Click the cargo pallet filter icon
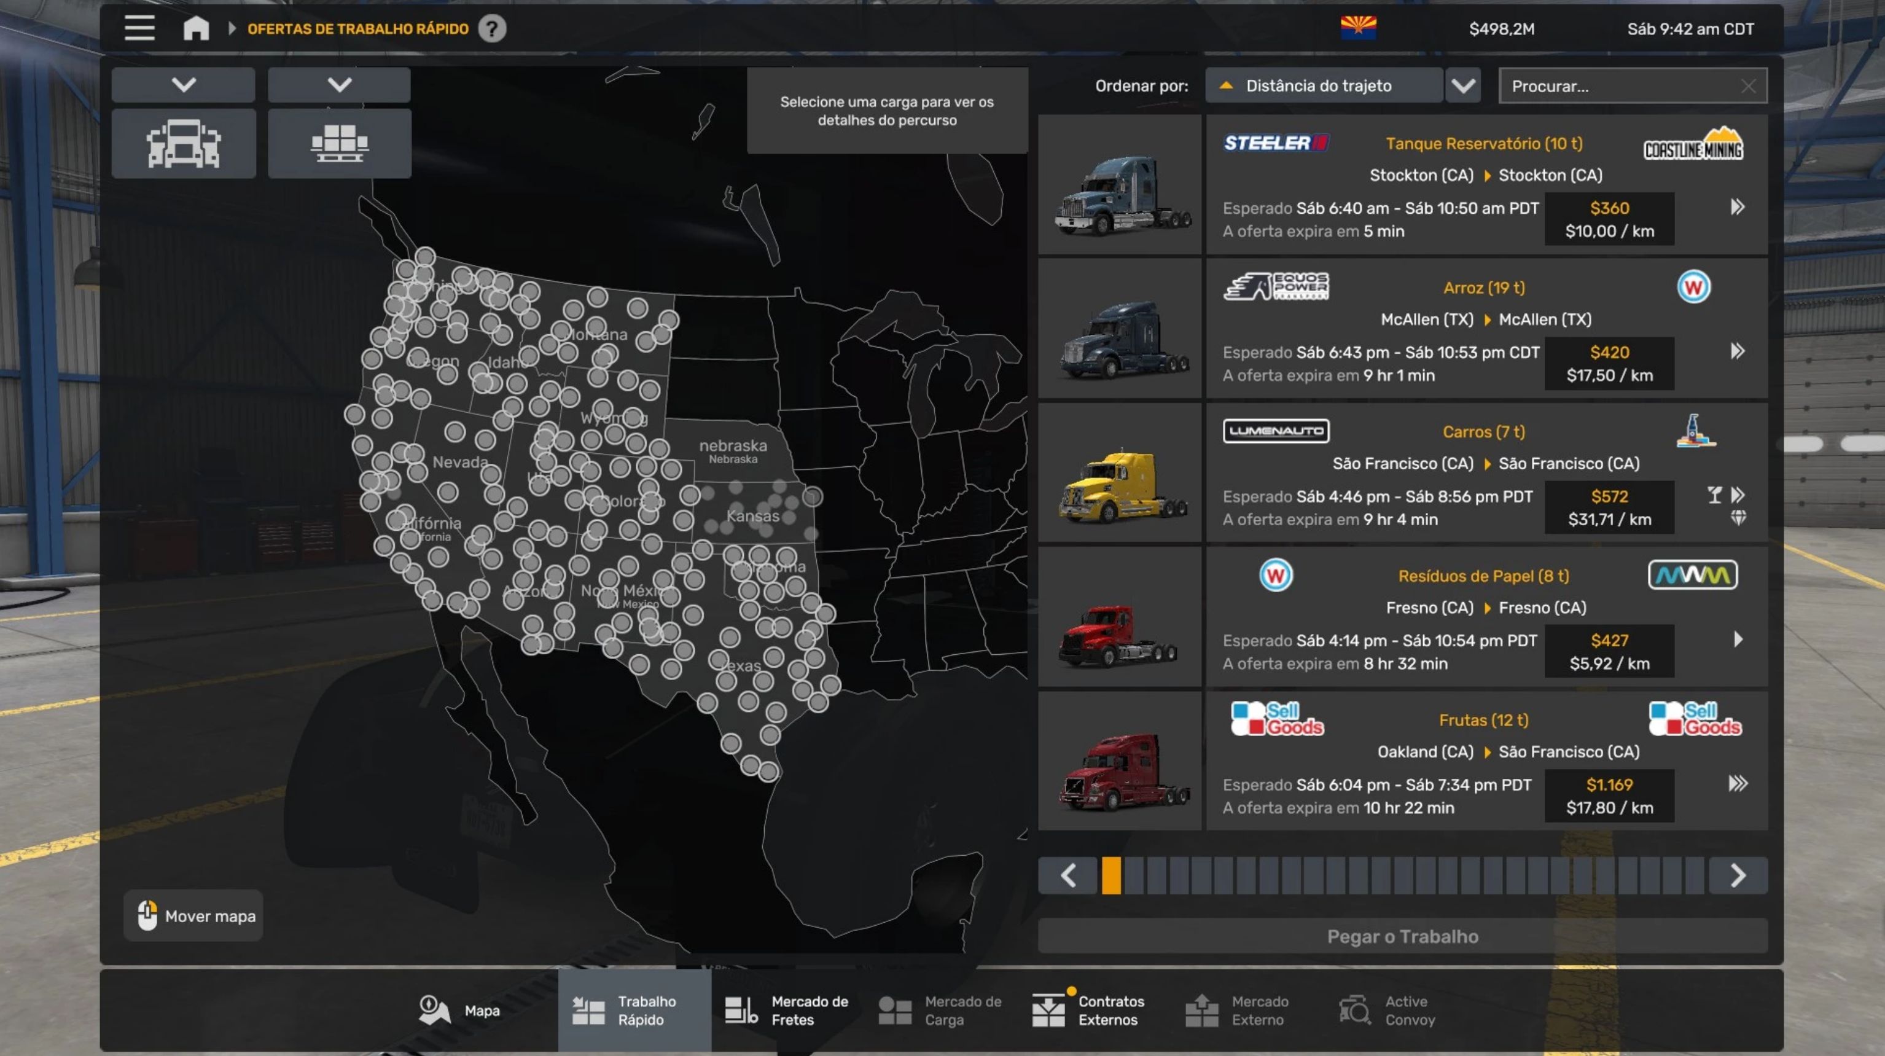 pos(340,143)
